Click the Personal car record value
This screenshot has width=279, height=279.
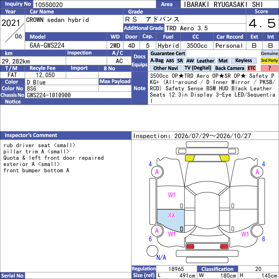tap(229, 46)
